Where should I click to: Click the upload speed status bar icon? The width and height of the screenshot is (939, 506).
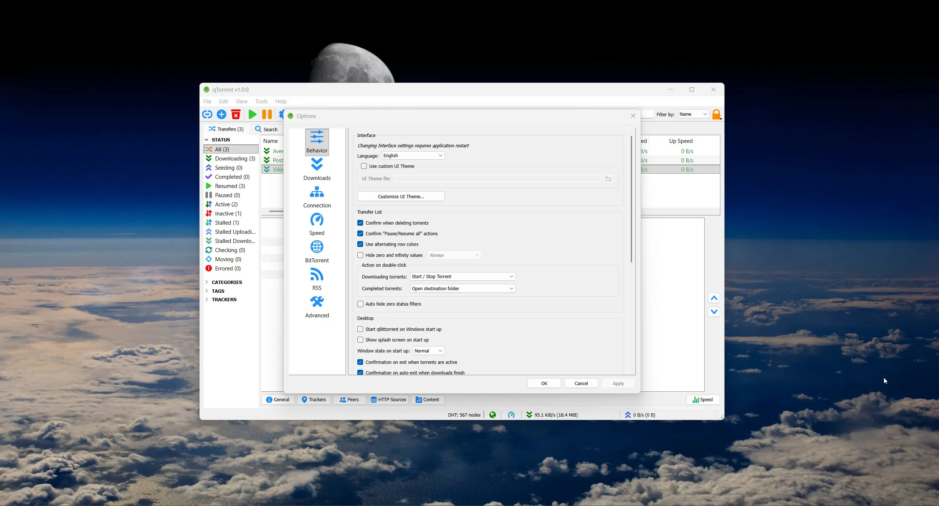click(x=628, y=415)
